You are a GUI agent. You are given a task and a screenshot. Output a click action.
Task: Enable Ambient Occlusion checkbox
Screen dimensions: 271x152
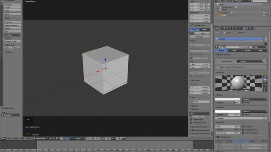tap(191, 122)
